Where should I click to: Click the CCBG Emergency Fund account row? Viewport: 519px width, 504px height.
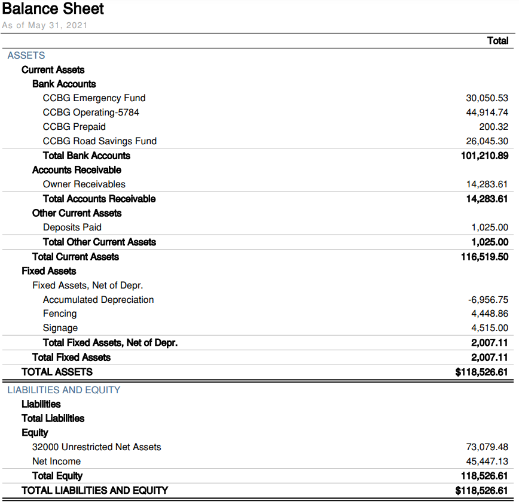[258, 98]
